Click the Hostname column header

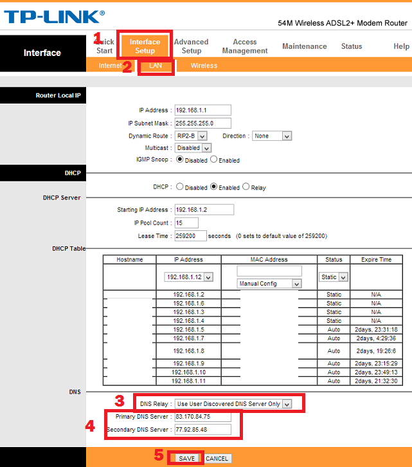129,259
